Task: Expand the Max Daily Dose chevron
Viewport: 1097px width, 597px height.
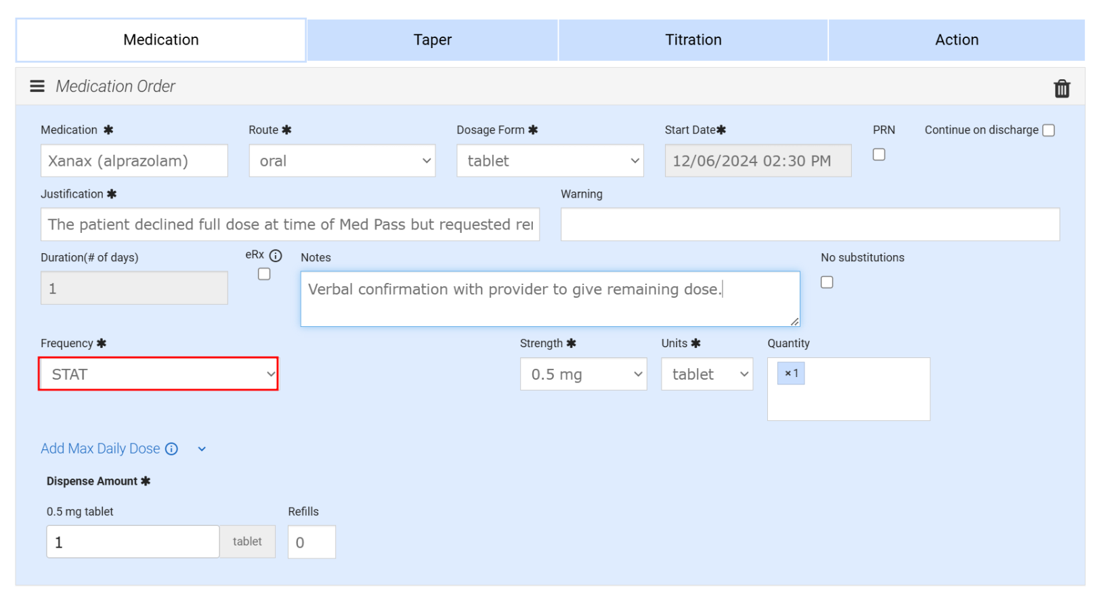Action: coord(202,449)
